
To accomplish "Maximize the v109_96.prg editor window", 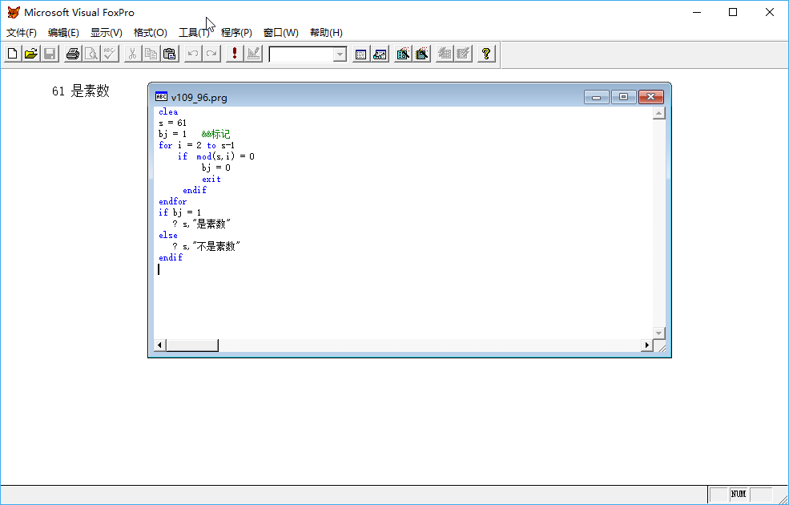I will (x=623, y=97).
